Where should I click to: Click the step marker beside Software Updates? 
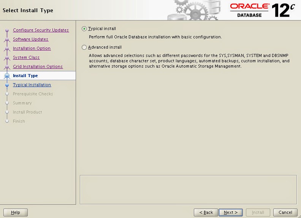click(7, 39)
